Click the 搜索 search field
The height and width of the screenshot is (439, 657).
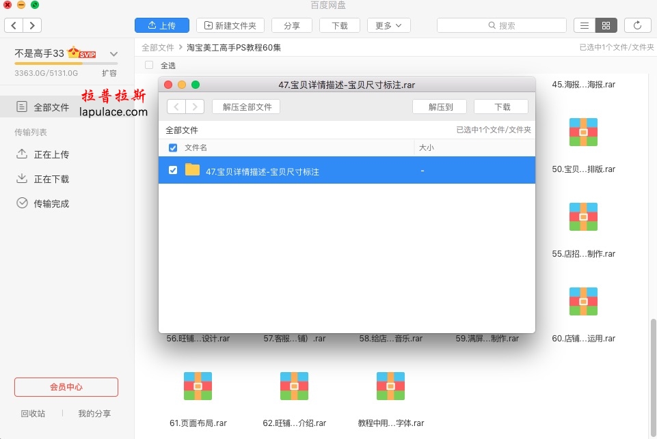501,25
